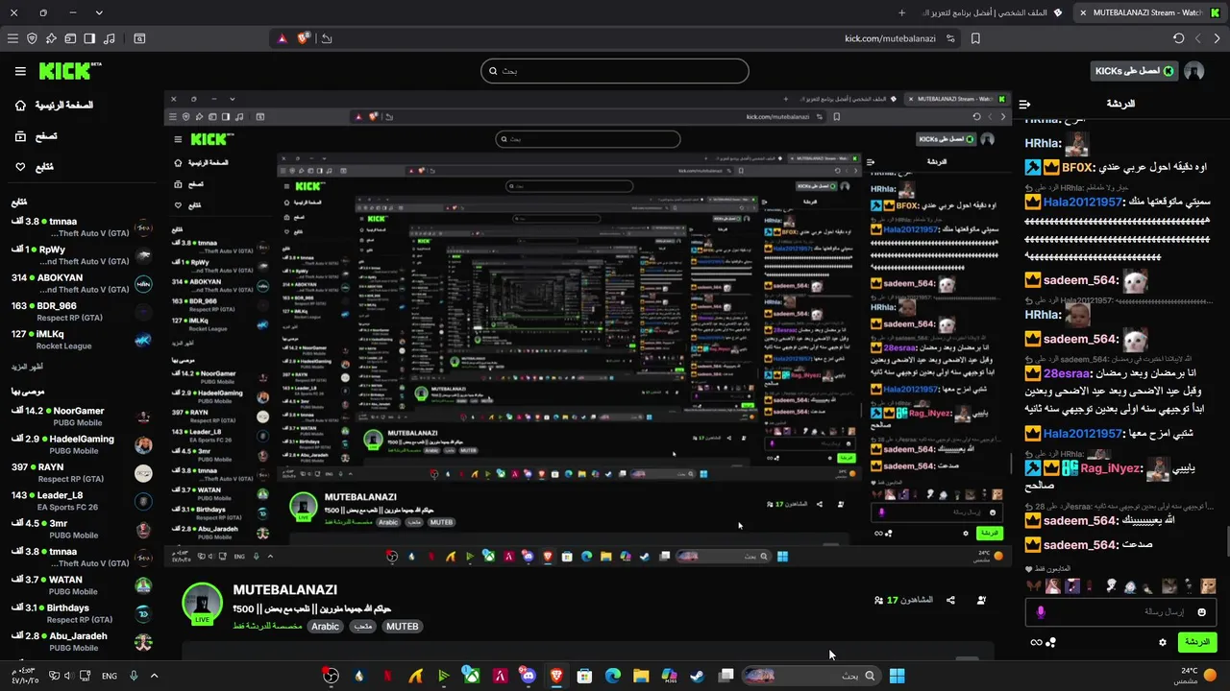Open emoji picker in chat input

(1202, 612)
